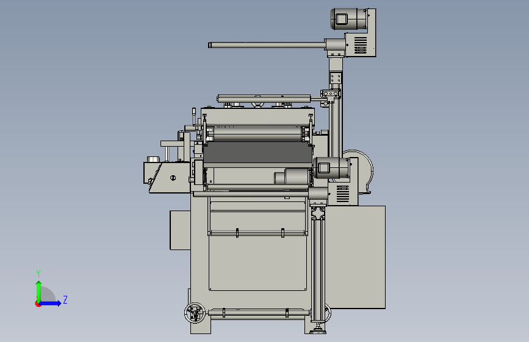Select the large cabinet on the right side
This screenshot has height=342, width=529.
(x=356, y=257)
